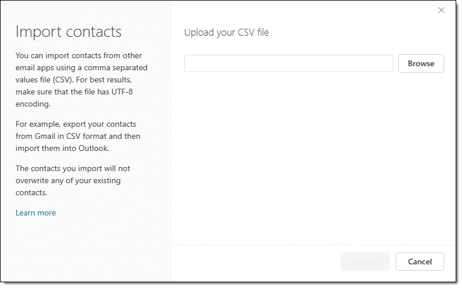The height and width of the screenshot is (288, 462).
Task: Open the Learn more link
Action: tap(36, 213)
